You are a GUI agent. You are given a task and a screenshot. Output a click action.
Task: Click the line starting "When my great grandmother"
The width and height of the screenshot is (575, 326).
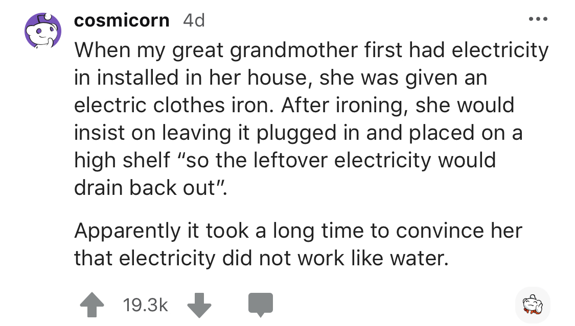311,50
